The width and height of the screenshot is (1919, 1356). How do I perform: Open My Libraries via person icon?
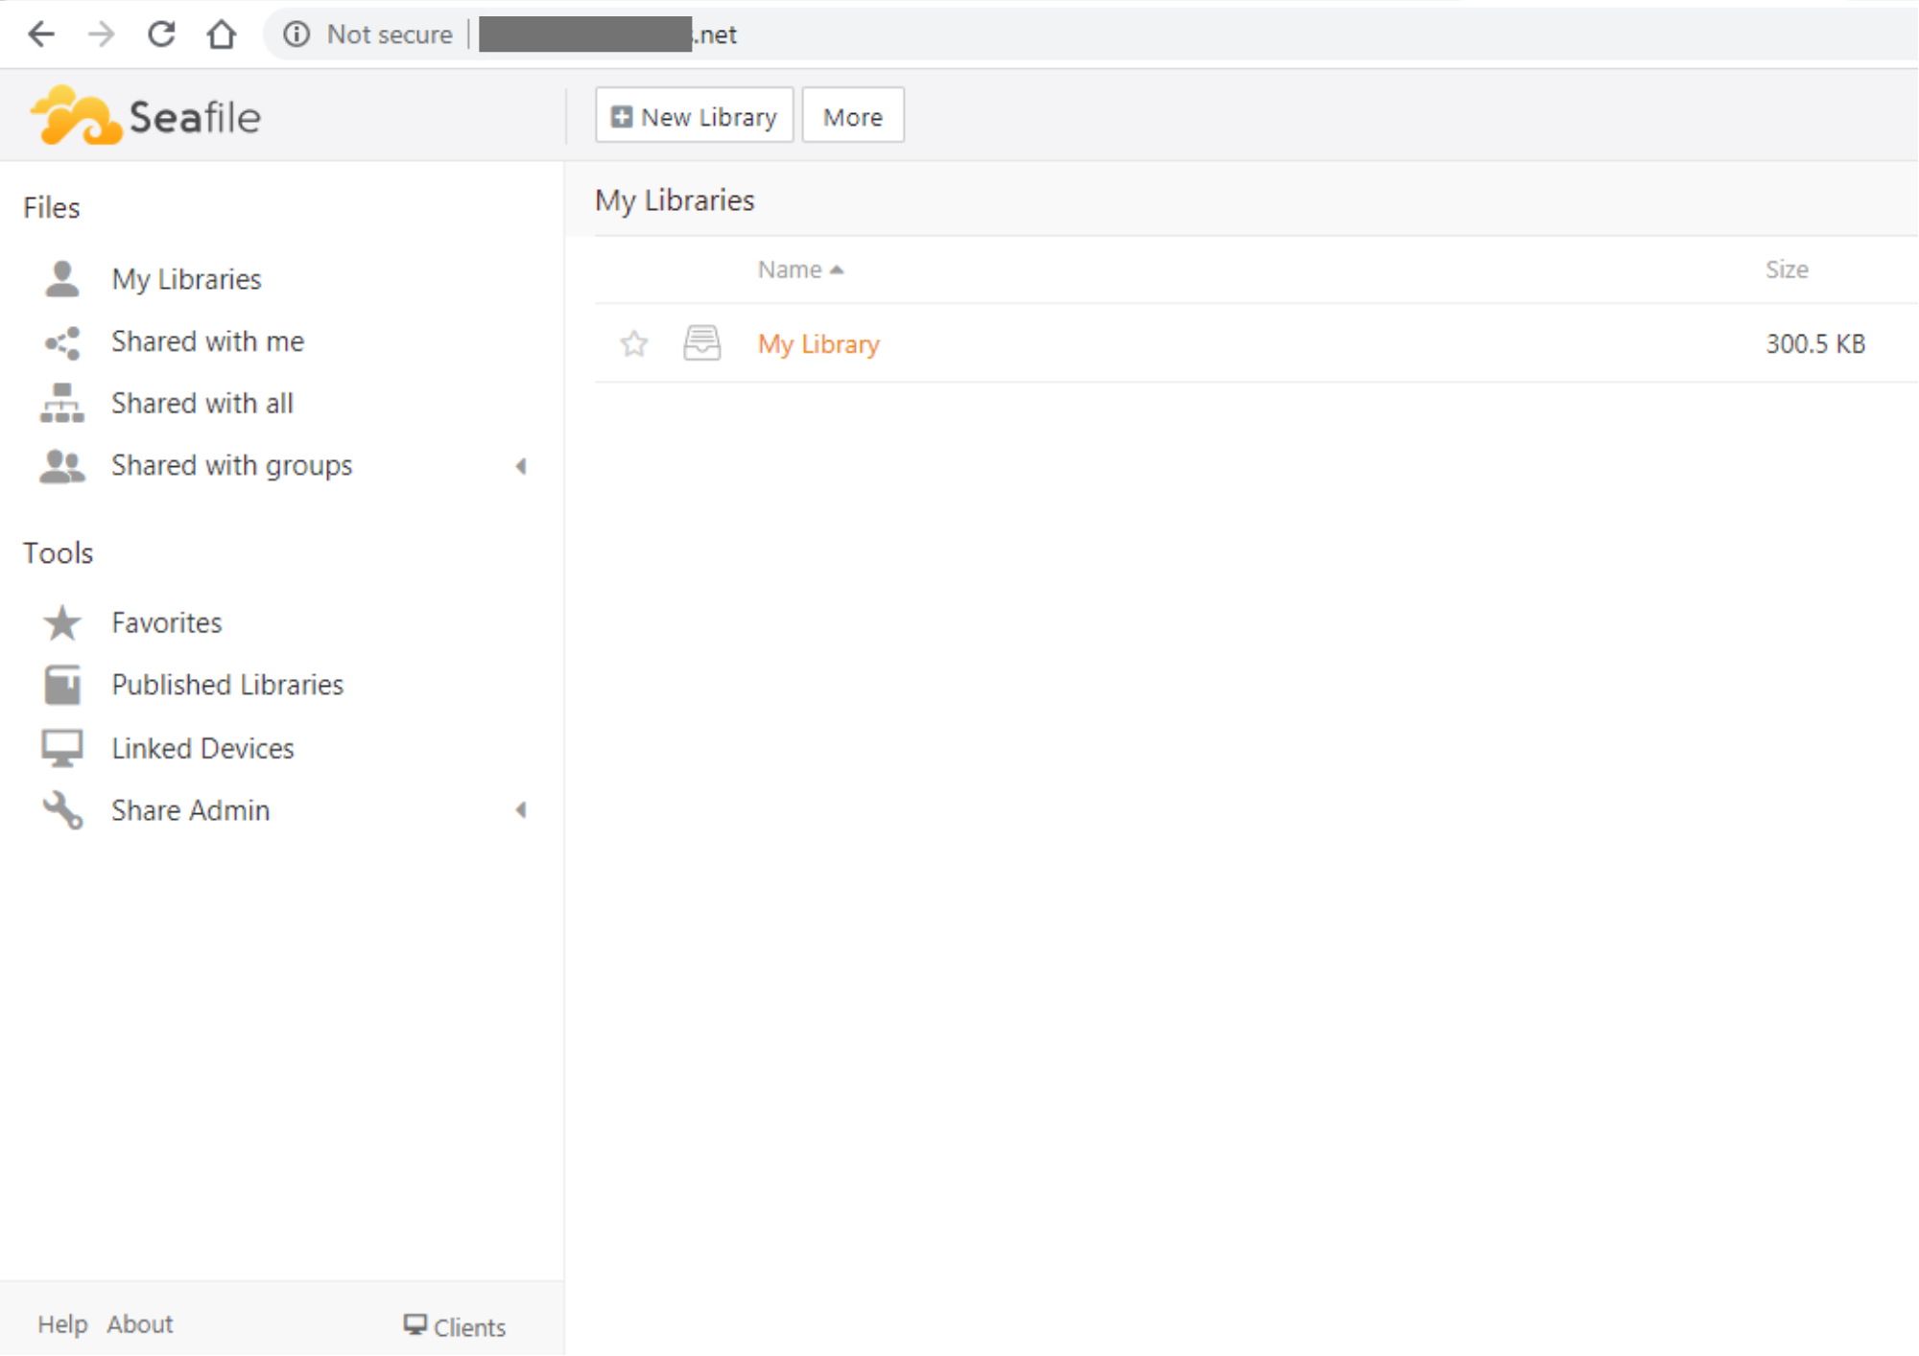[x=62, y=279]
